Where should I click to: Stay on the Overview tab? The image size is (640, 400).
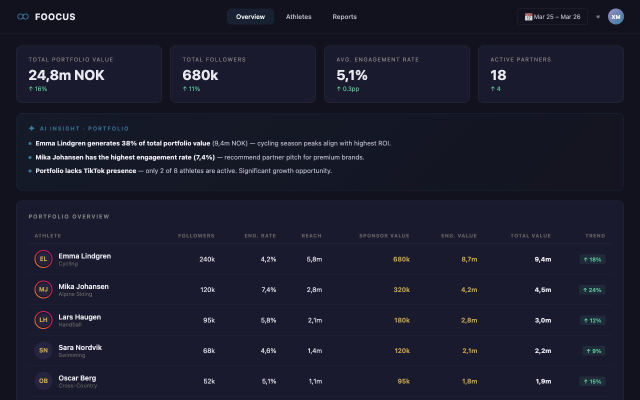tap(250, 16)
